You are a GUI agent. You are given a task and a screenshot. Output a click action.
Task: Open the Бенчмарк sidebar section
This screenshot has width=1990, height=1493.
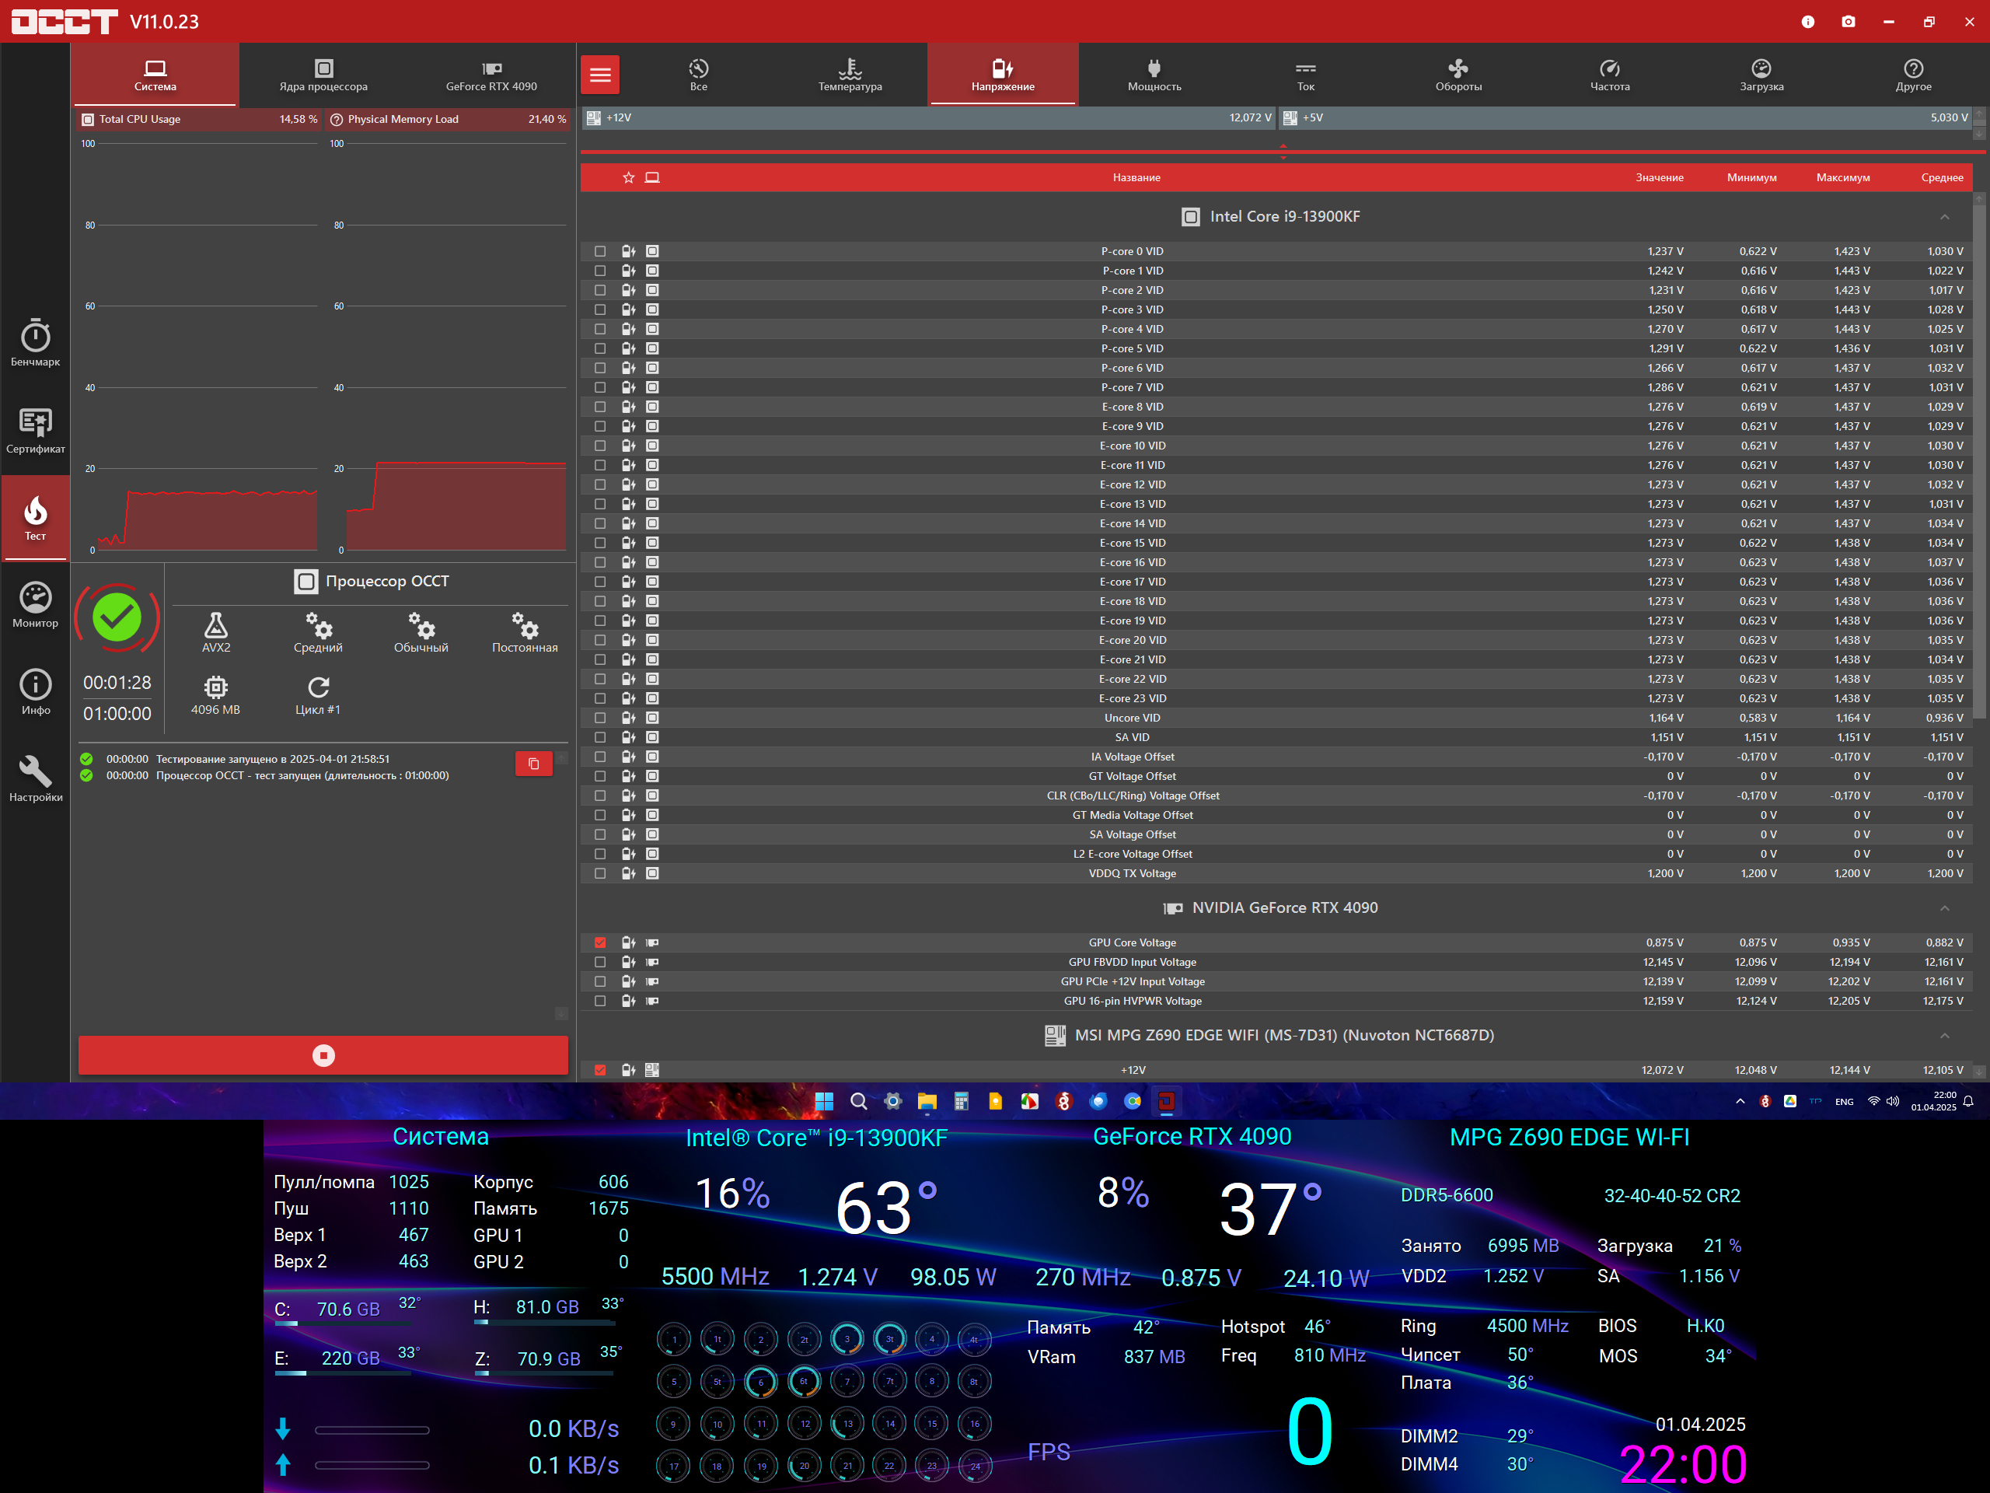pos(35,343)
